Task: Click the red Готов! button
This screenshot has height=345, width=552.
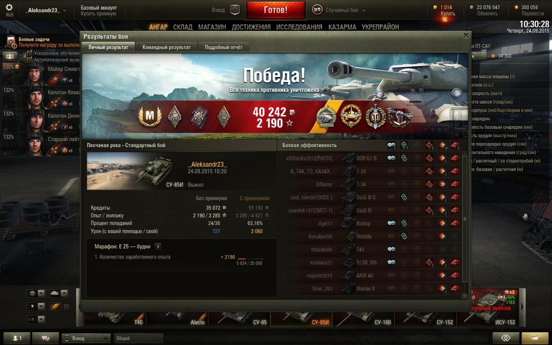Action: (x=276, y=10)
